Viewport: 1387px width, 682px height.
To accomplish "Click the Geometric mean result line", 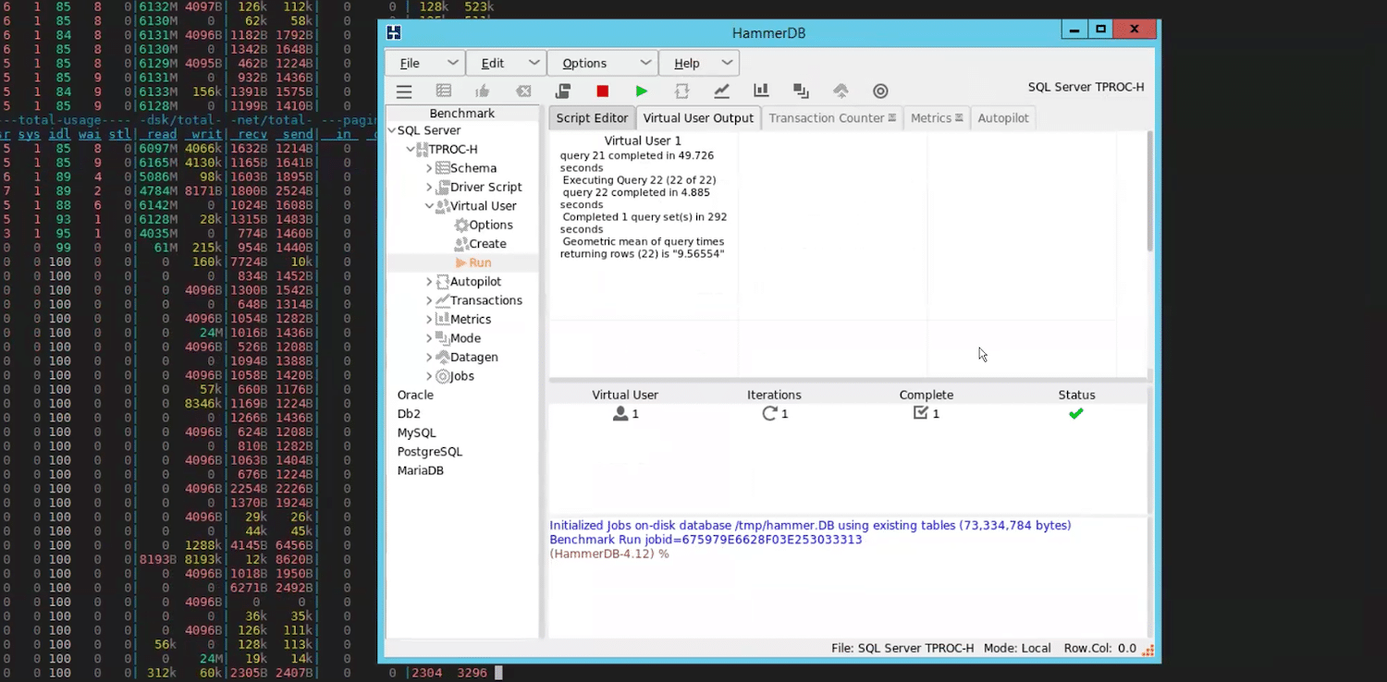I will pos(644,248).
